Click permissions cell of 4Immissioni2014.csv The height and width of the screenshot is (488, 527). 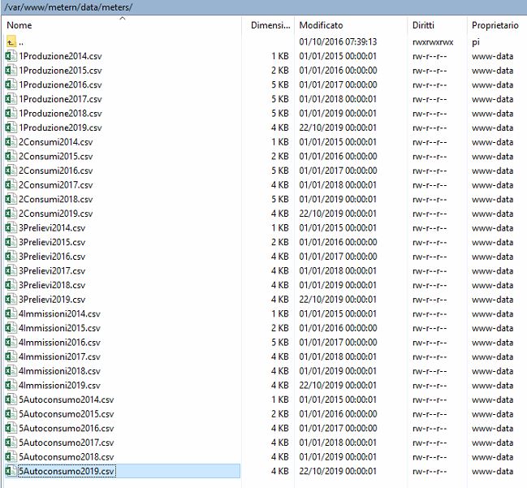430,314
